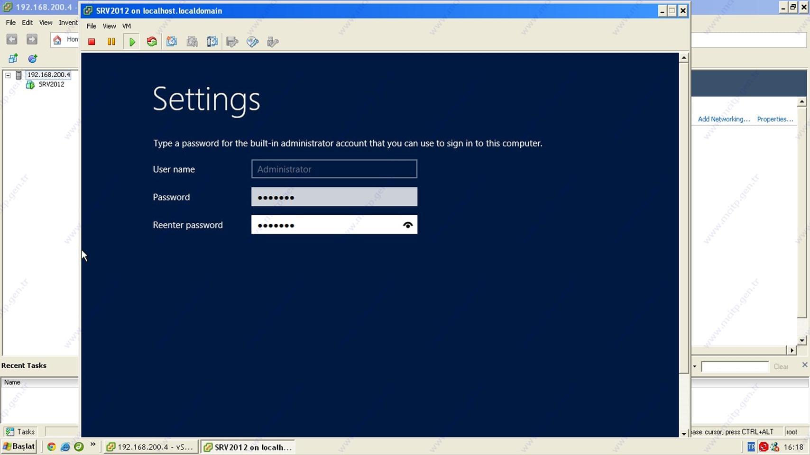Open the File menu in SRV2012 console
The image size is (810, 455).
pyautogui.click(x=91, y=26)
